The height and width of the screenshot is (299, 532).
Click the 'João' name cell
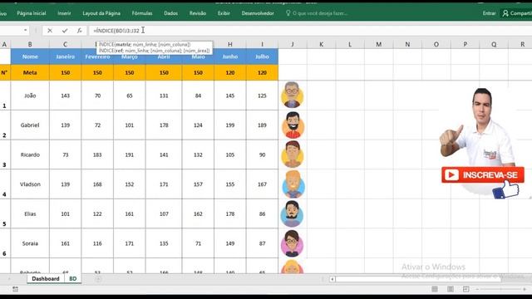[30, 96]
